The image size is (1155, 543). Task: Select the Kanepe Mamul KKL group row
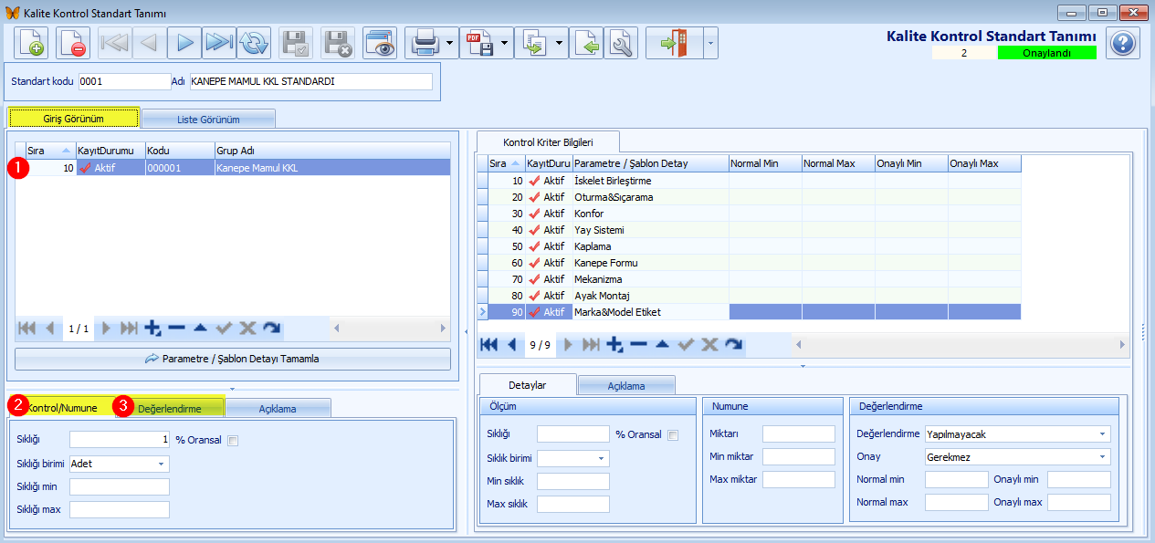pos(233,168)
